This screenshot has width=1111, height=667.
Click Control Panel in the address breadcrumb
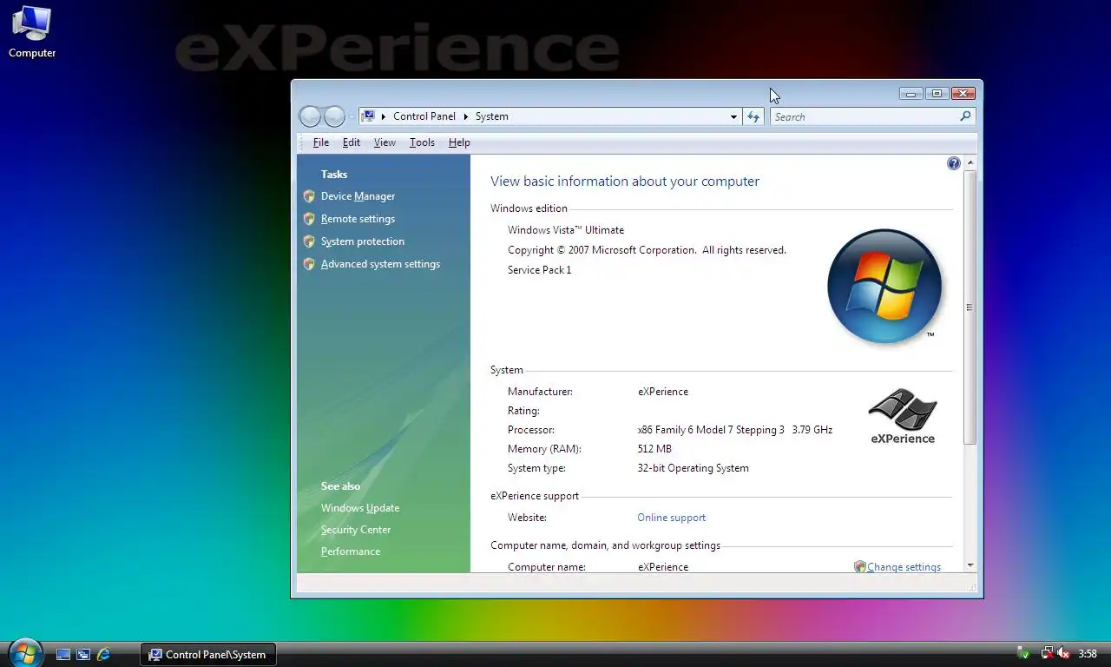(424, 116)
